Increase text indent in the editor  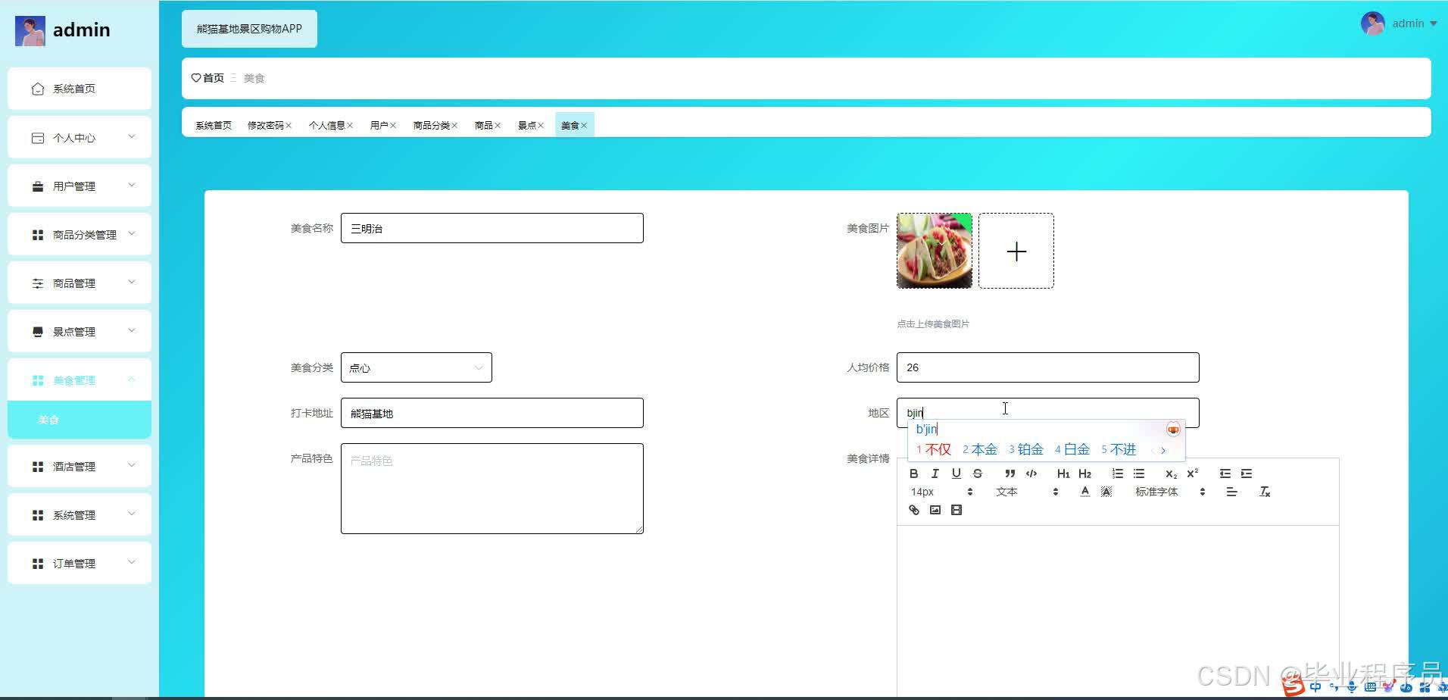click(1246, 473)
